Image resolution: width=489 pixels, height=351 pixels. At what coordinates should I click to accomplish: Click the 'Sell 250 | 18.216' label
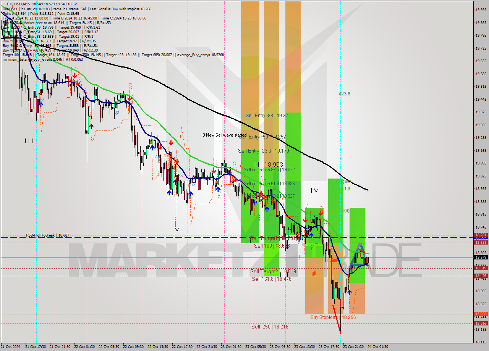(270, 327)
